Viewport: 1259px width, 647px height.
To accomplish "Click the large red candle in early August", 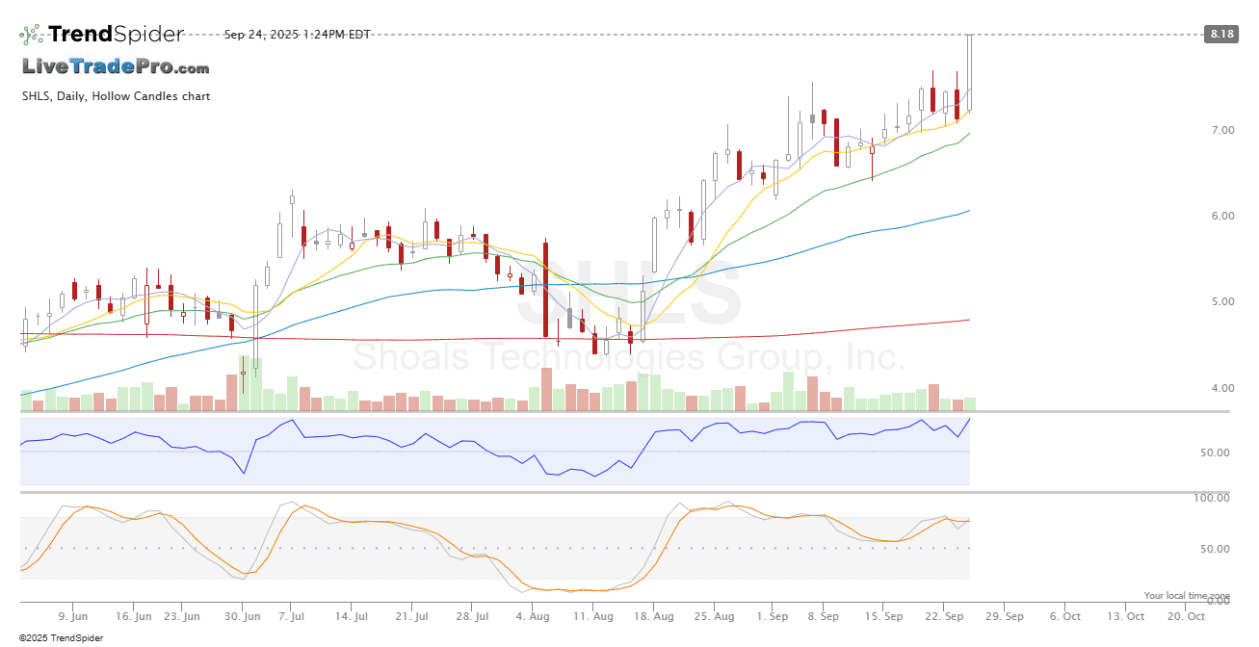I will tap(545, 289).
